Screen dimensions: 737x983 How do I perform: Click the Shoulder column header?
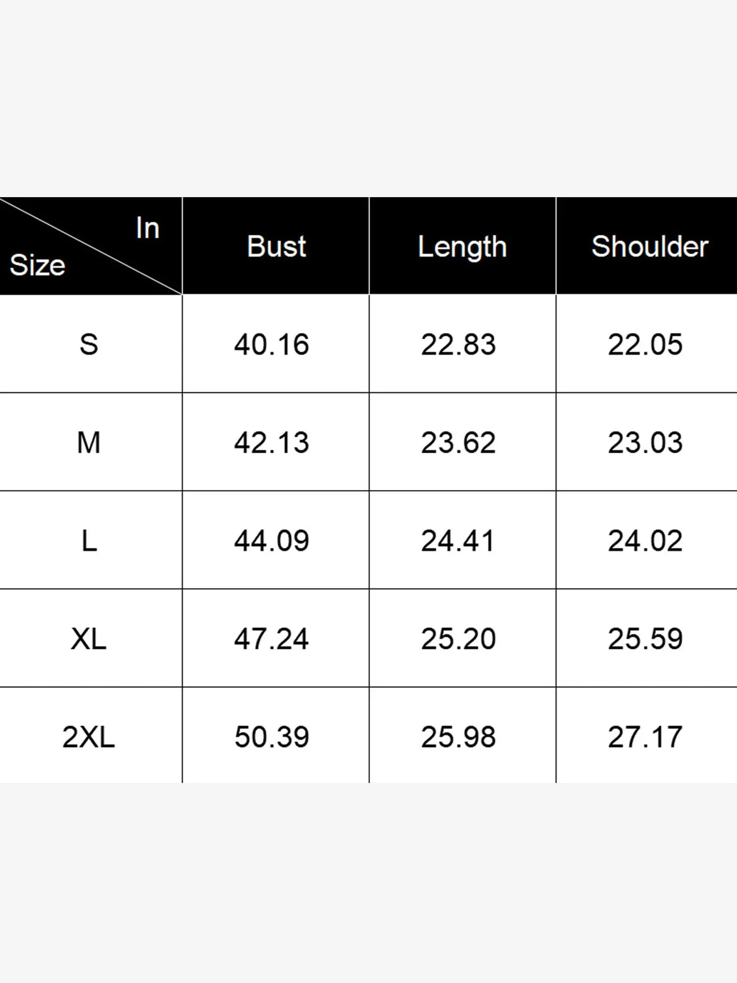tap(650, 246)
